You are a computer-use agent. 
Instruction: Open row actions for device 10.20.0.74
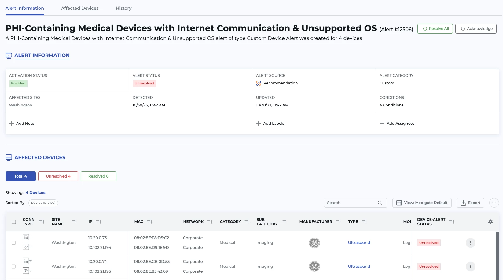[470, 267]
